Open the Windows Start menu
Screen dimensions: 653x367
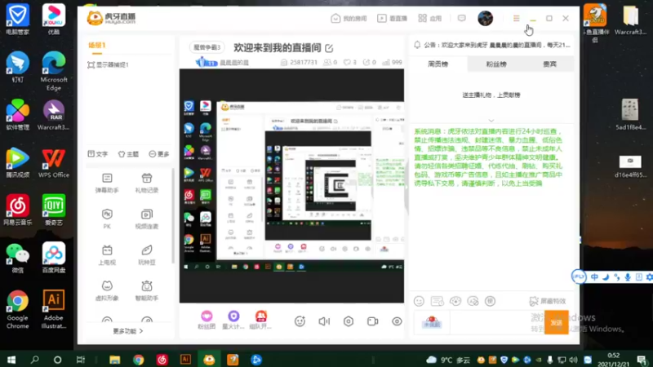[11, 360]
